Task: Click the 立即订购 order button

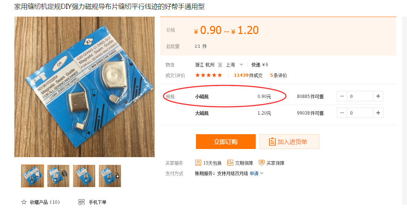Action: click(225, 142)
